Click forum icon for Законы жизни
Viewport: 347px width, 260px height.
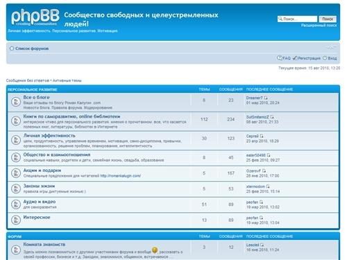click(16, 189)
